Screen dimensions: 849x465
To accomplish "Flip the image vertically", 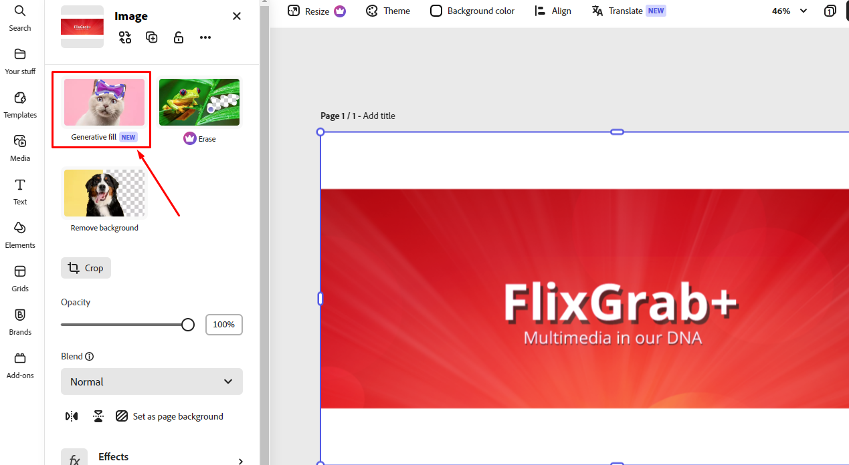I will [x=98, y=416].
